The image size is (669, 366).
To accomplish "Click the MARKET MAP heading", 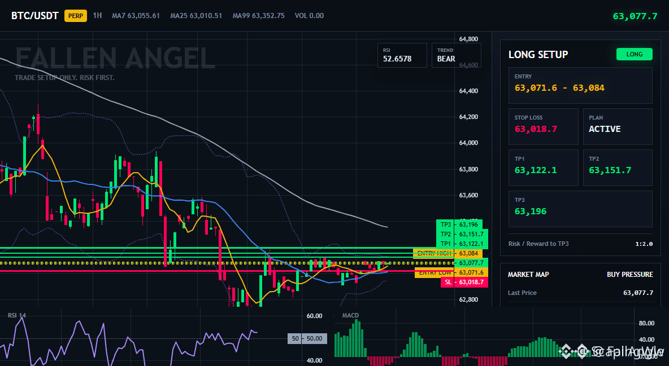I will pyautogui.click(x=528, y=275).
